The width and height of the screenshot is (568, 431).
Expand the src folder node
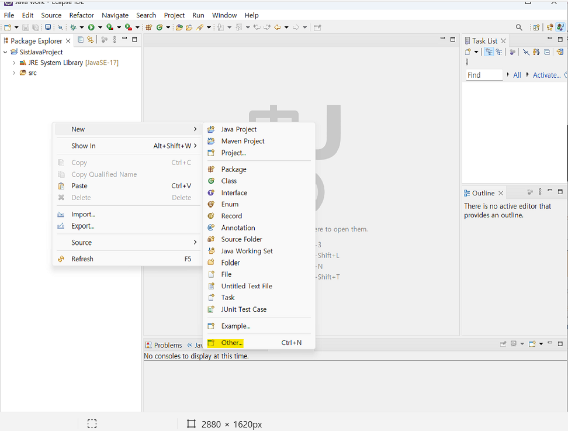[x=14, y=73]
